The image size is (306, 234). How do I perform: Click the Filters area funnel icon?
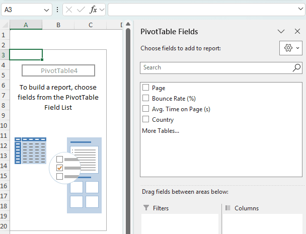[x=146, y=208]
